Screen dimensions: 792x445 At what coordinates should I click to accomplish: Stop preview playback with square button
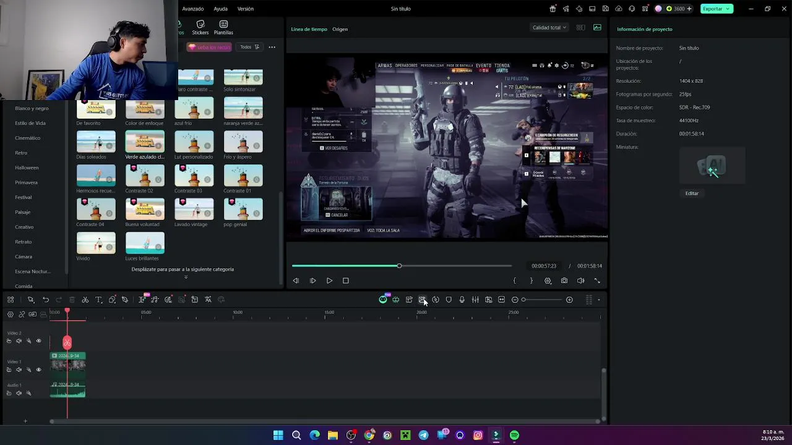pyautogui.click(x=346, y=281)
